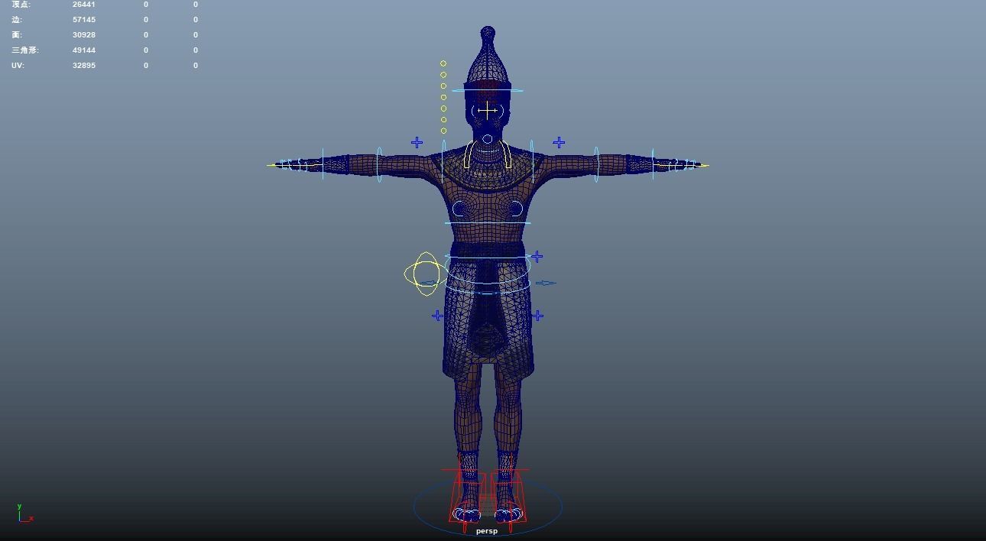This screenshot has height=541, width=986.
Task: Click the face count 30928
Action: tap(84, 35)
